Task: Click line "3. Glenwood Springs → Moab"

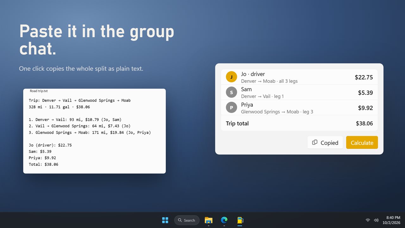Action: point(90,133)
